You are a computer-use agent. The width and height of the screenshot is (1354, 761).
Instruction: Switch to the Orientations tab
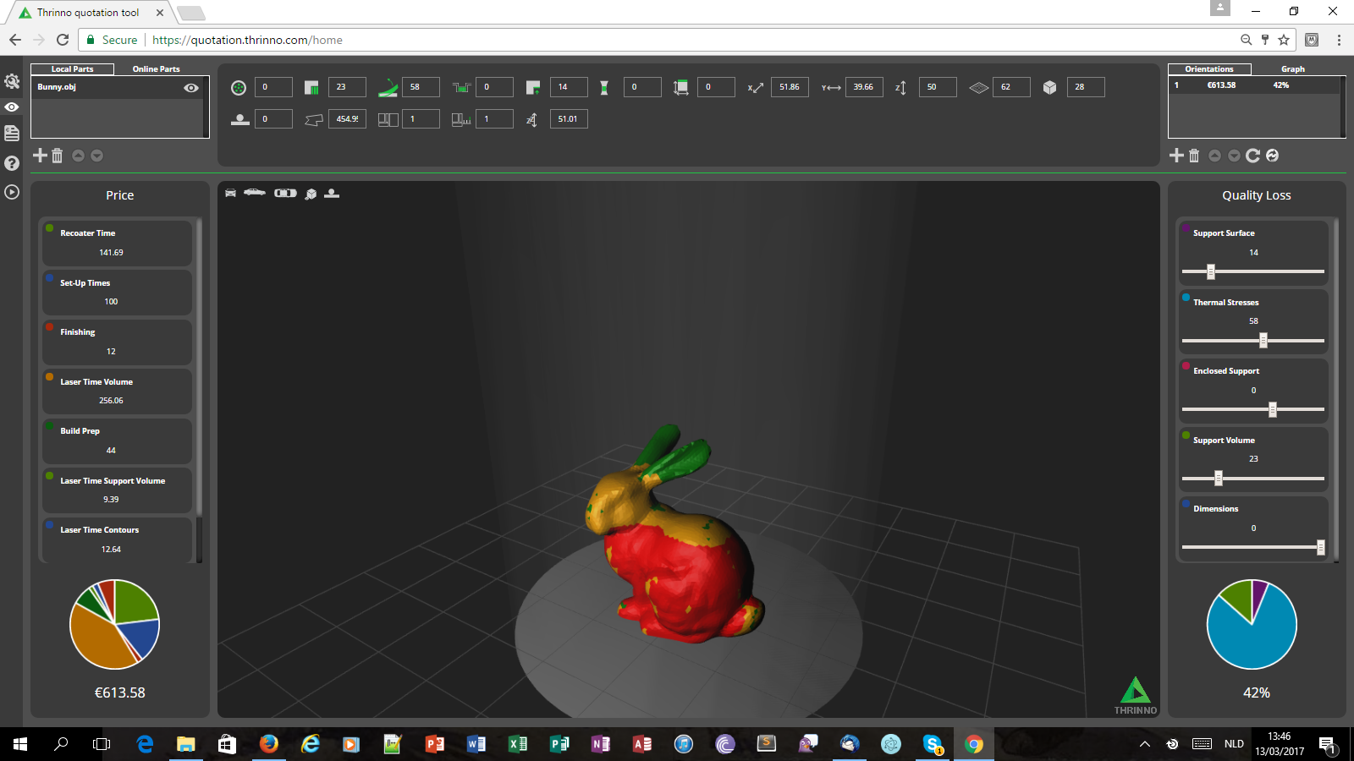pos(1209,69)
